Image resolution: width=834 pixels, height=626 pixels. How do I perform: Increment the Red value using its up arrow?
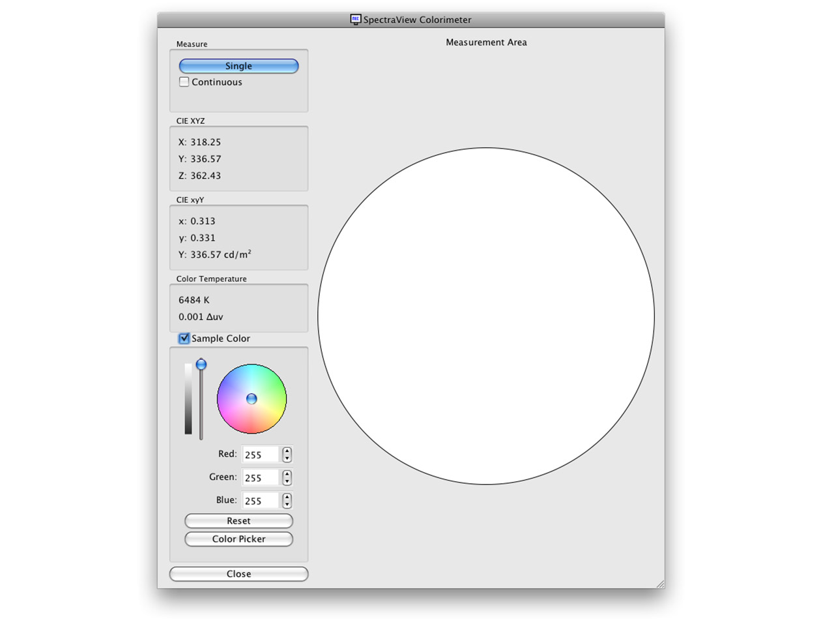[x=286, y=451]
